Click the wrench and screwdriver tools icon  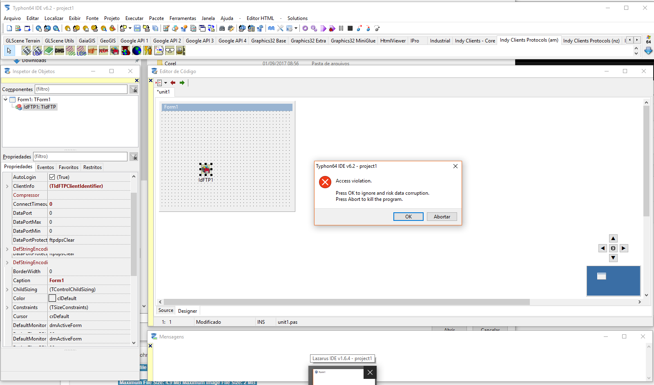pos(280,28)
